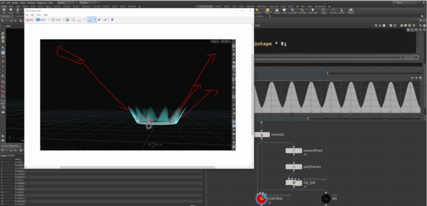The height and width of the screenshot is (206, 427).
Task: Select the normal1 node
Action: pos(262,135)
